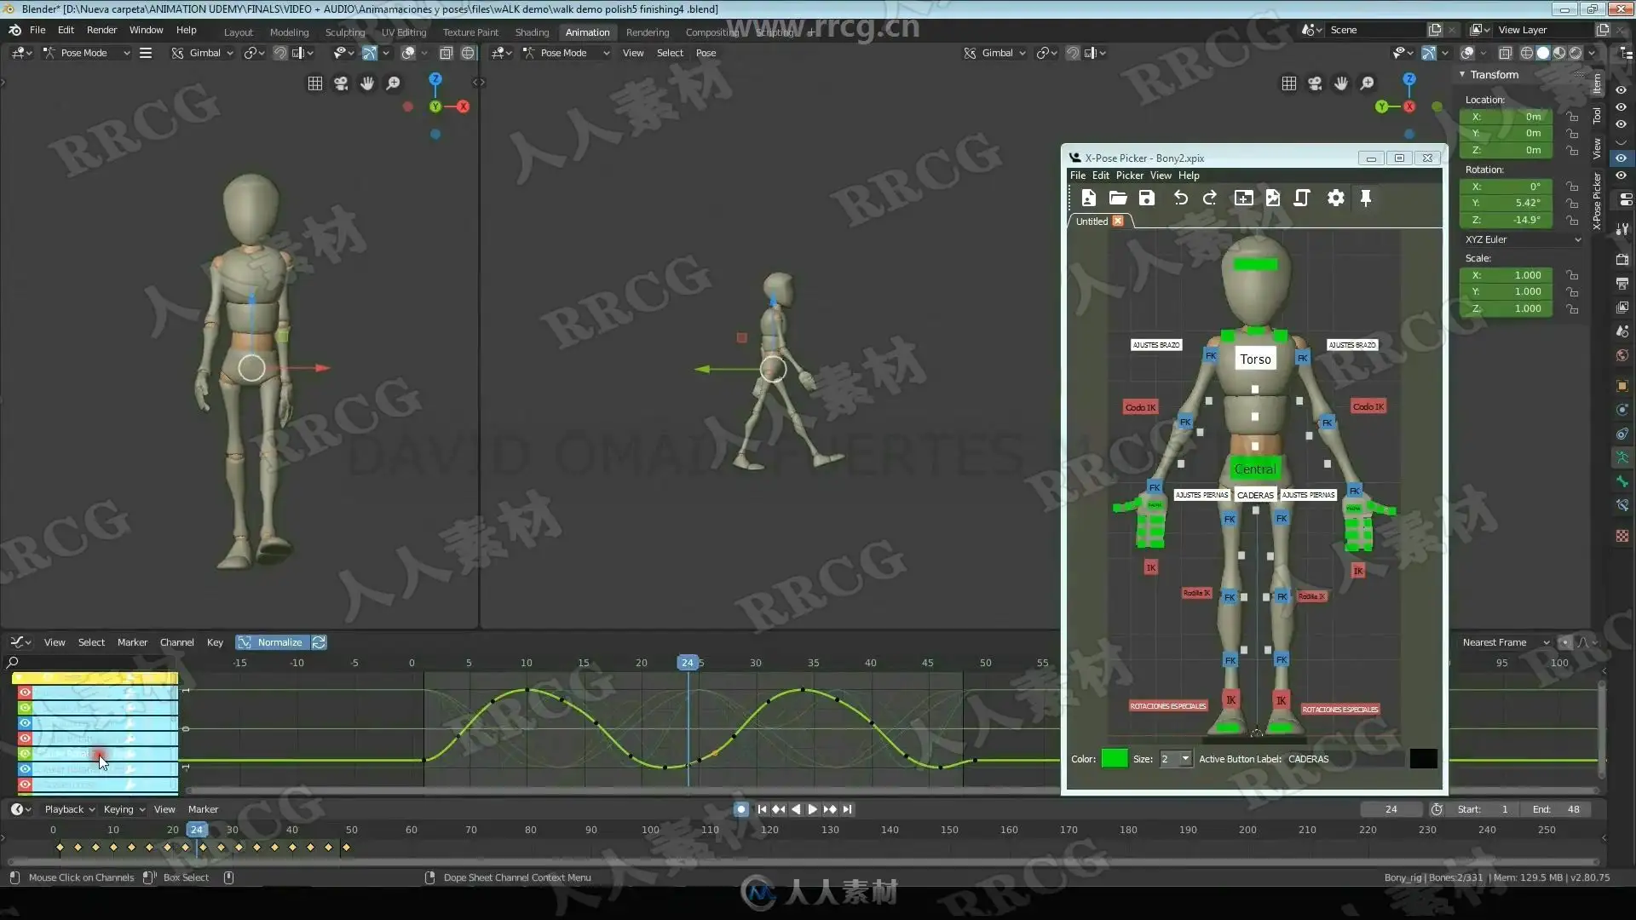
Task: Click the pin icon in X-Pose Picker toolbar
Action: click(x=1366, y=198)
